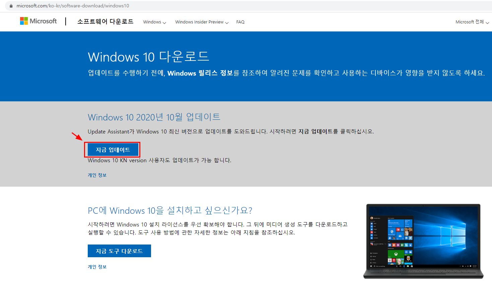Open 개인 정보 link under tool download
492x288 pixels.
[97, 267]
